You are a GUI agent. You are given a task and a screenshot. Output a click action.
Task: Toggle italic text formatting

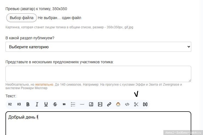tap(37, 104)
